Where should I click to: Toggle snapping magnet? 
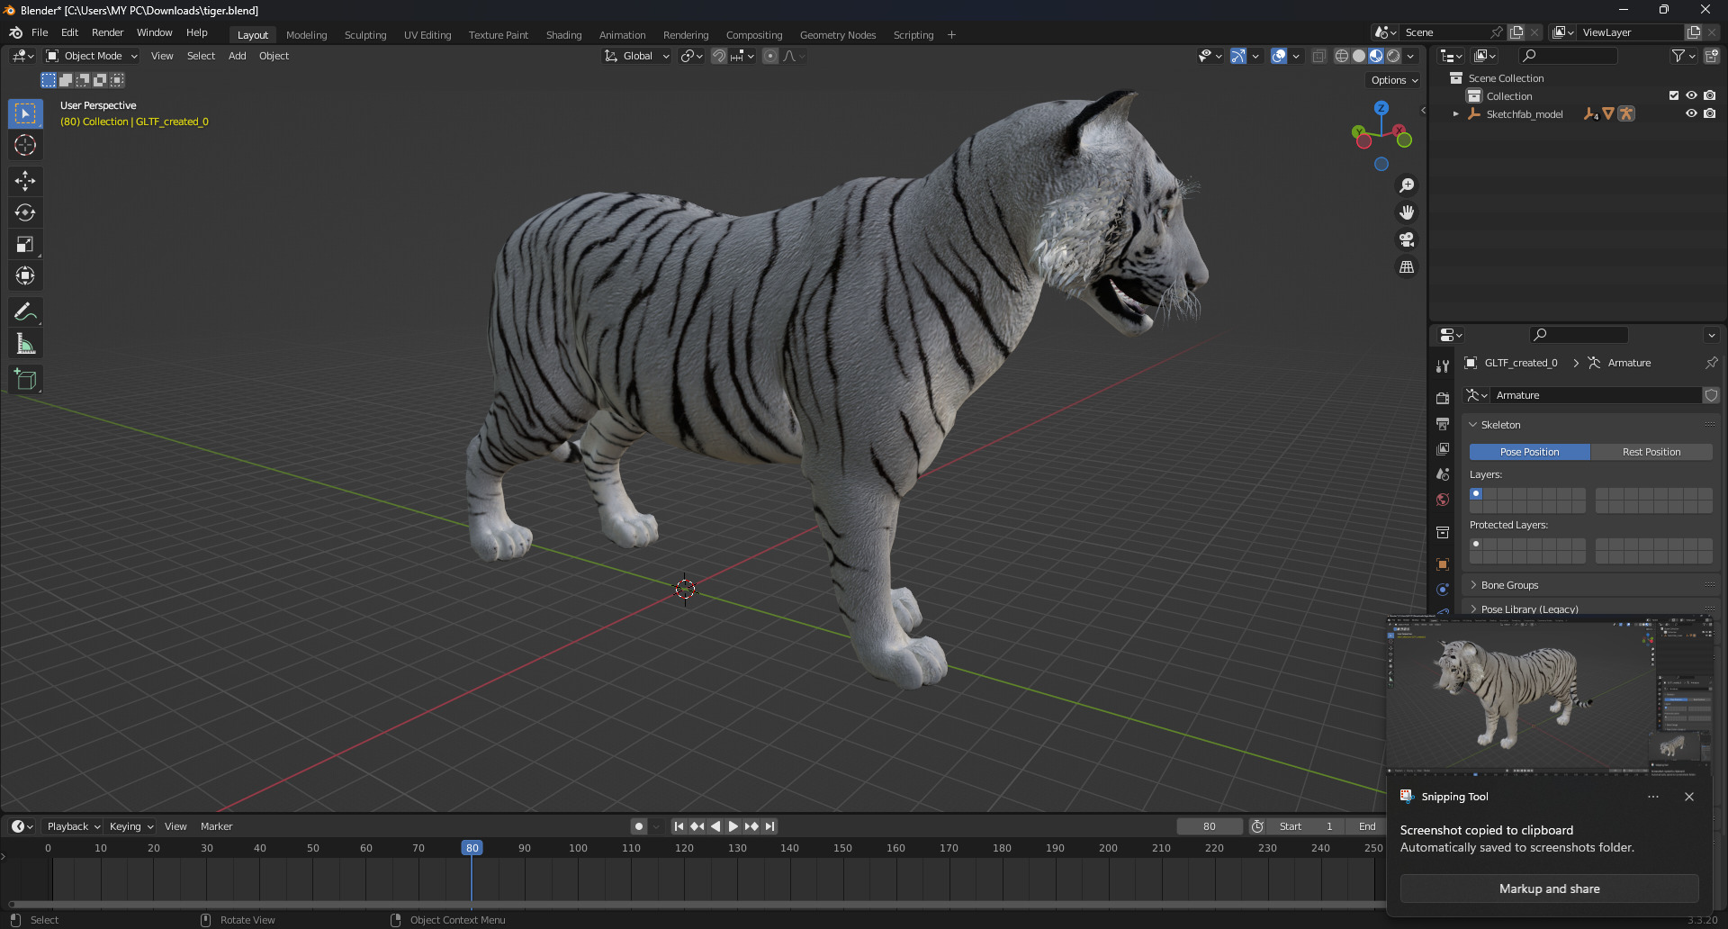pos(719,56)
